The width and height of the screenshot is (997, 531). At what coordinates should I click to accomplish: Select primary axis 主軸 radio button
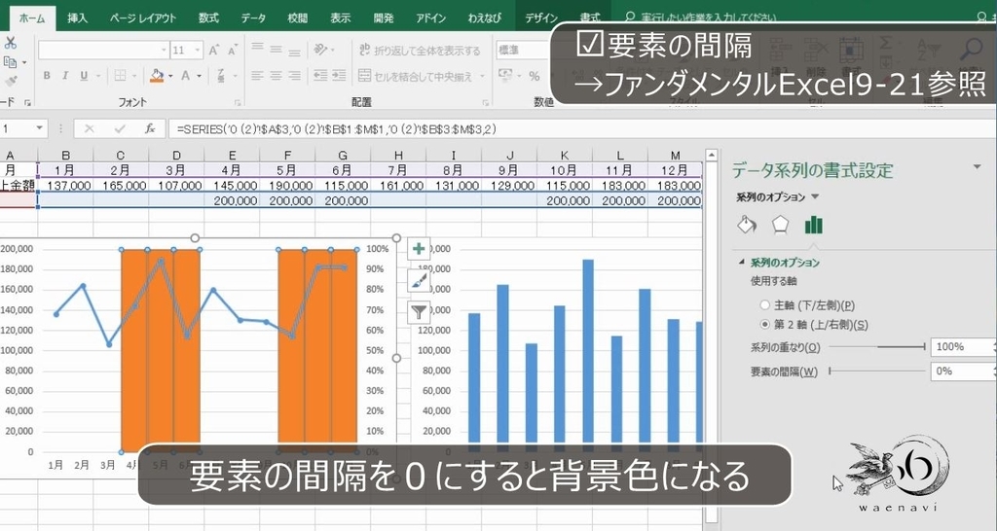click(765, 305)
